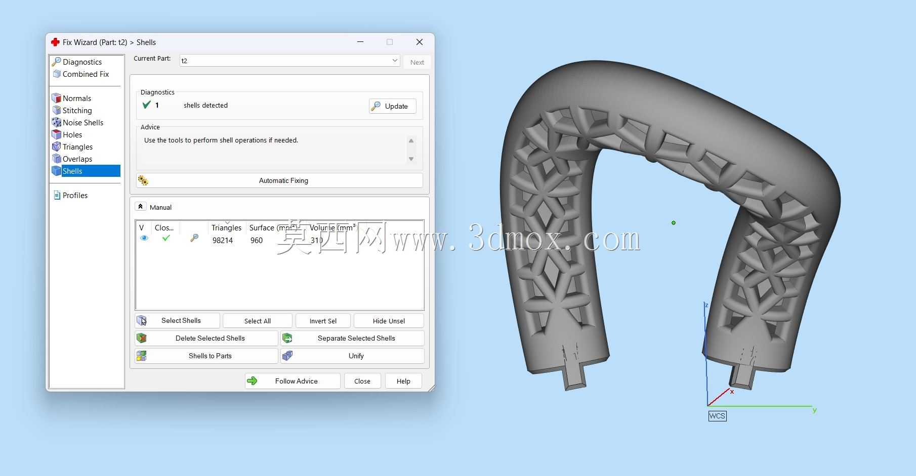Click the Shells cube icon
This screenshot has height=476, width=916.
[x=57, y=171]
